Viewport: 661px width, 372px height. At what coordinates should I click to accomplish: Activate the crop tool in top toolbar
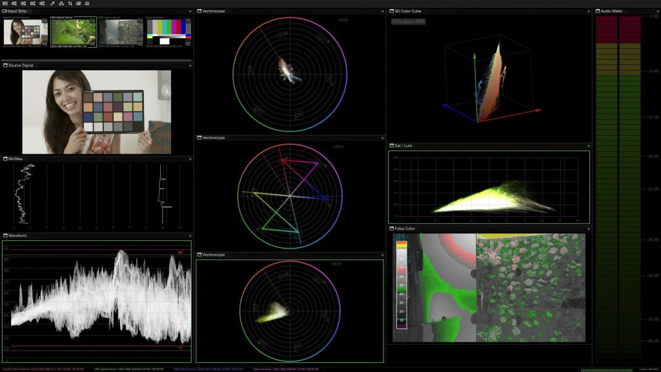pyautogui.click(x=69, y=3)
